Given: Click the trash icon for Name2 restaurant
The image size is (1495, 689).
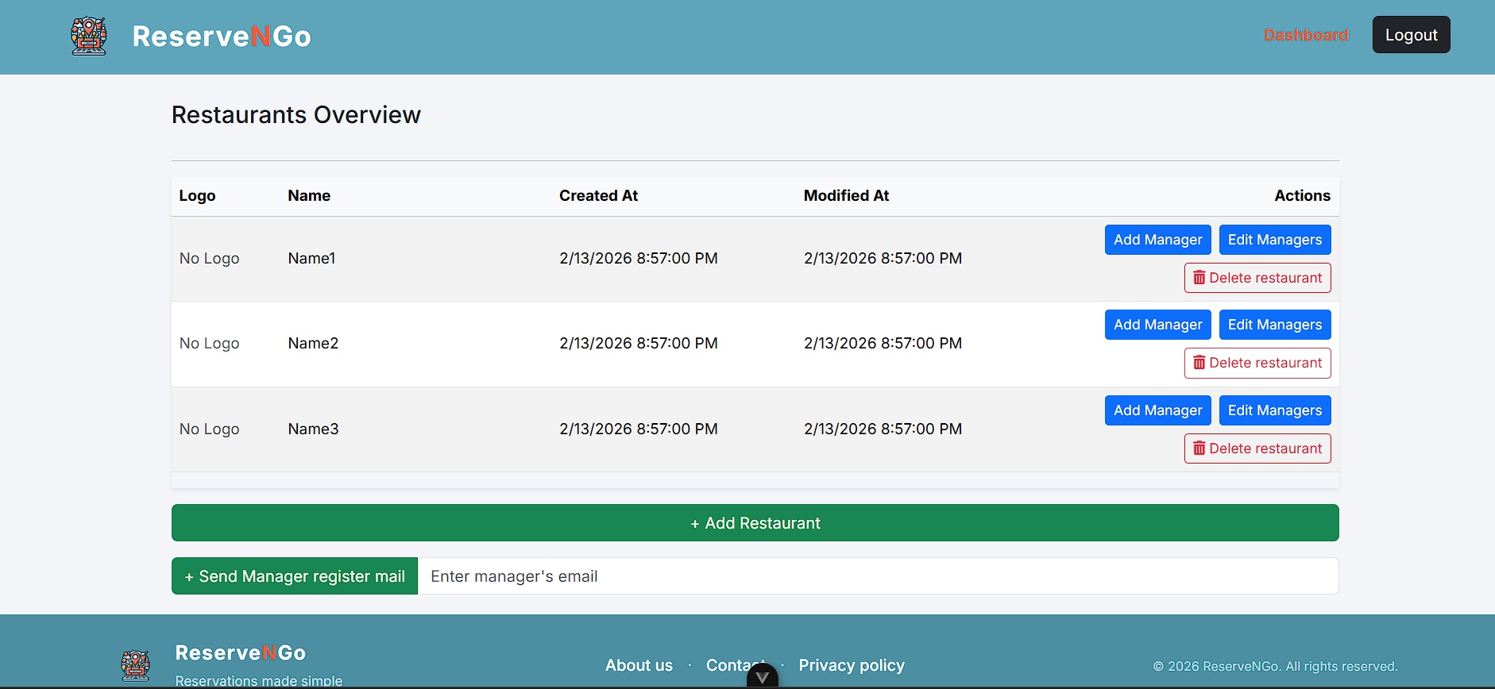Looking at the screenshot, I should (1199, 363).
